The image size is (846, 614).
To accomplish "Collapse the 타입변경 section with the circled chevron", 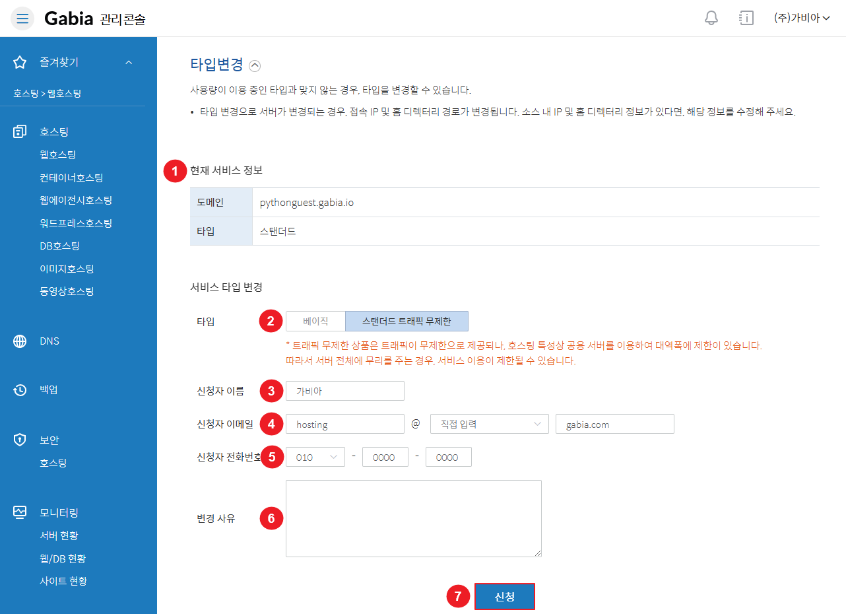I will pyautogui.click(x=255, y=65).
